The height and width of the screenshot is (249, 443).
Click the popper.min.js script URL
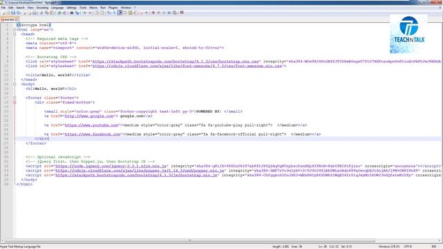pos(140,171)
